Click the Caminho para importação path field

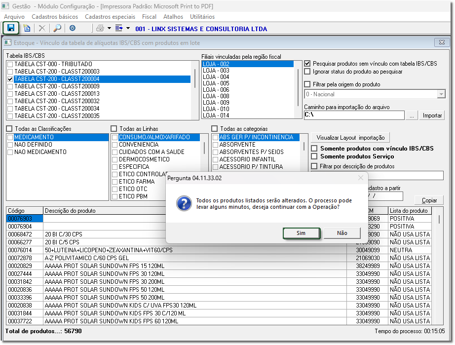coord(354,115)
